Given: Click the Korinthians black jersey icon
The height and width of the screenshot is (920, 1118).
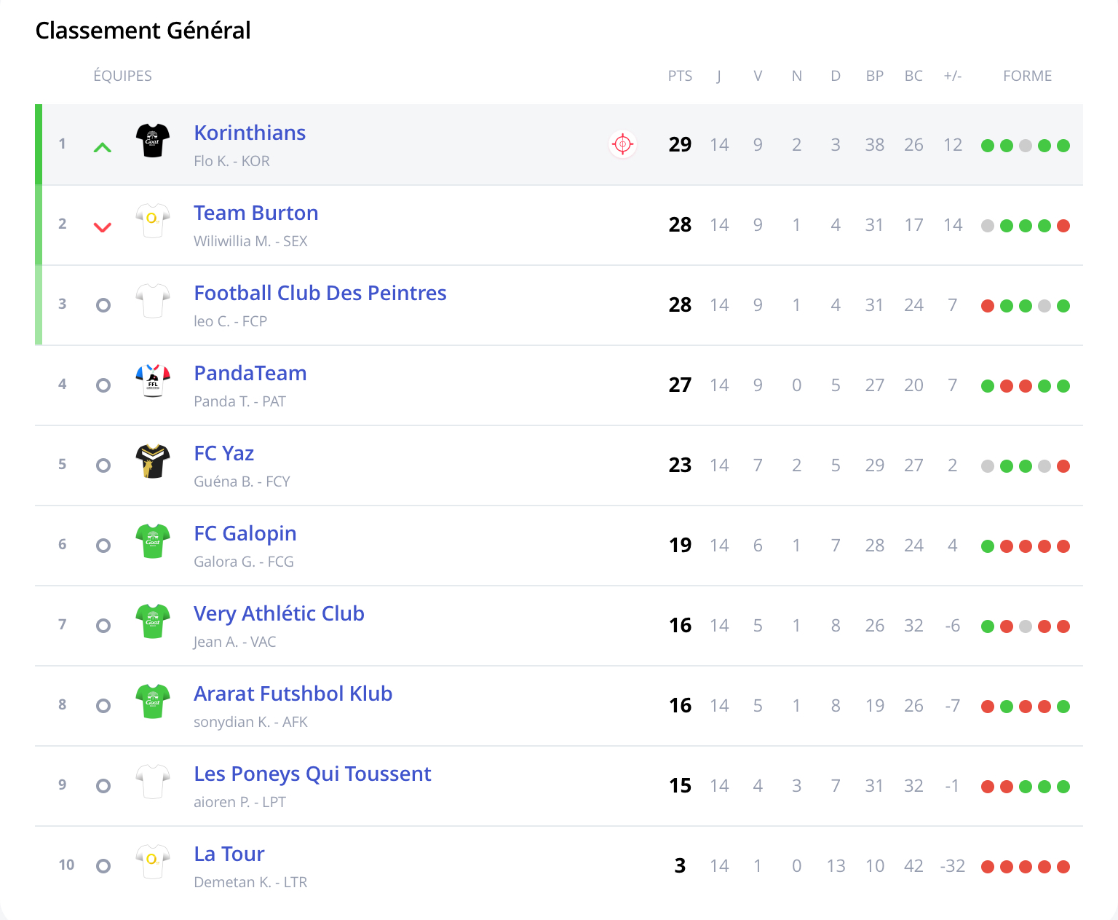Looking at the screenshot, I should click(x=153, y=141).
